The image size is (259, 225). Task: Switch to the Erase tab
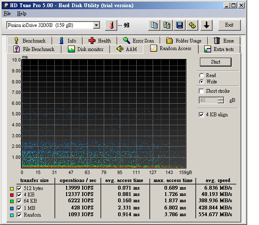[224, 40]
